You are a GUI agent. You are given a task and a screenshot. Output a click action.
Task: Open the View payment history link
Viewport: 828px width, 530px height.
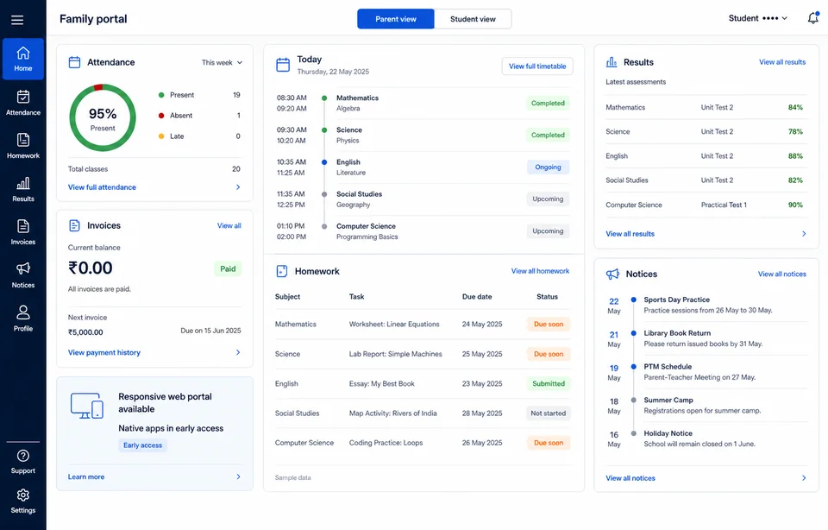104,352
